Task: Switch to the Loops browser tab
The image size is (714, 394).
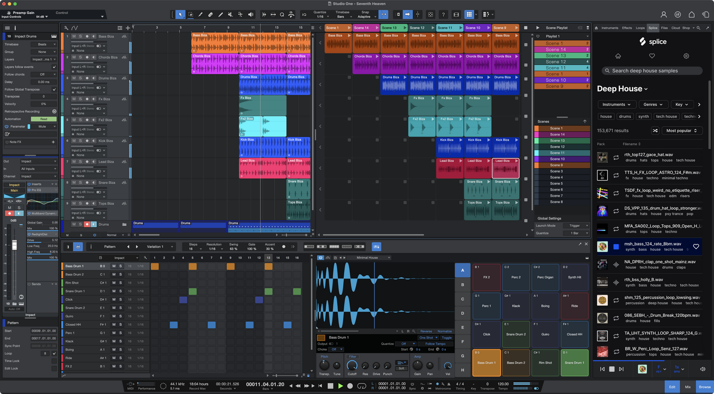Action: [x=640, y=28]
